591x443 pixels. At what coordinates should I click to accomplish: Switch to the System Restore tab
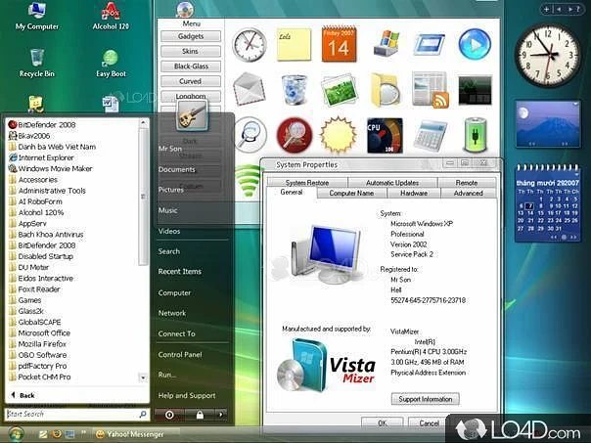(307, 182)
